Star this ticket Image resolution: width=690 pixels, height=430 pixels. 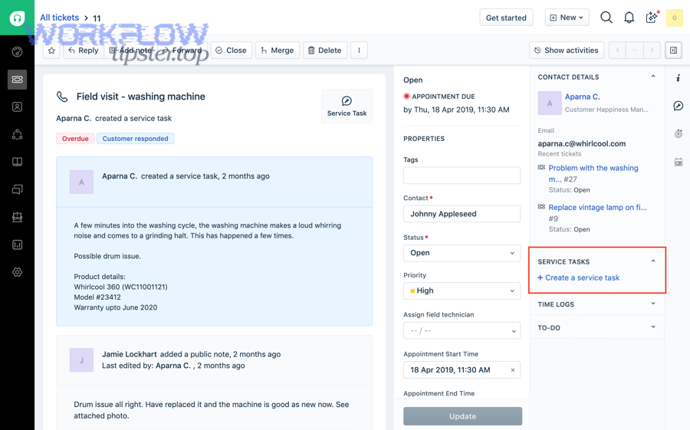51,51
